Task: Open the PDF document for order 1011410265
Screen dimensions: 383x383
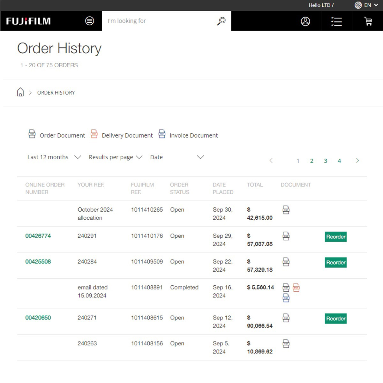Action: tap(286, 210)
